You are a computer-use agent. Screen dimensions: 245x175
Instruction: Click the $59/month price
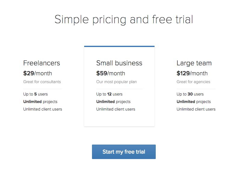(x=111, y=73)
